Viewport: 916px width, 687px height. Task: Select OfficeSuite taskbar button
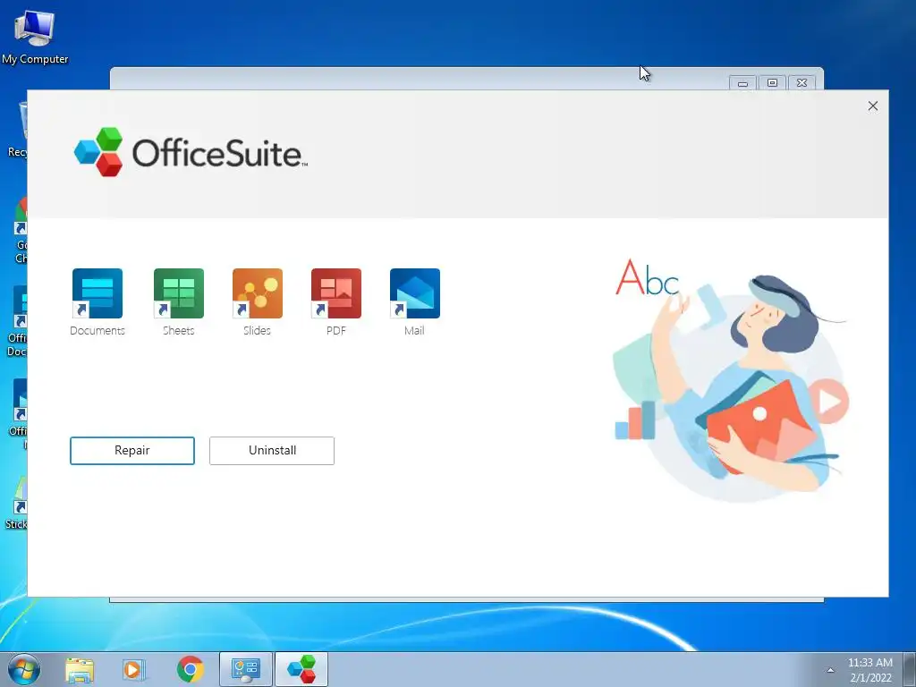click(301, 670)
